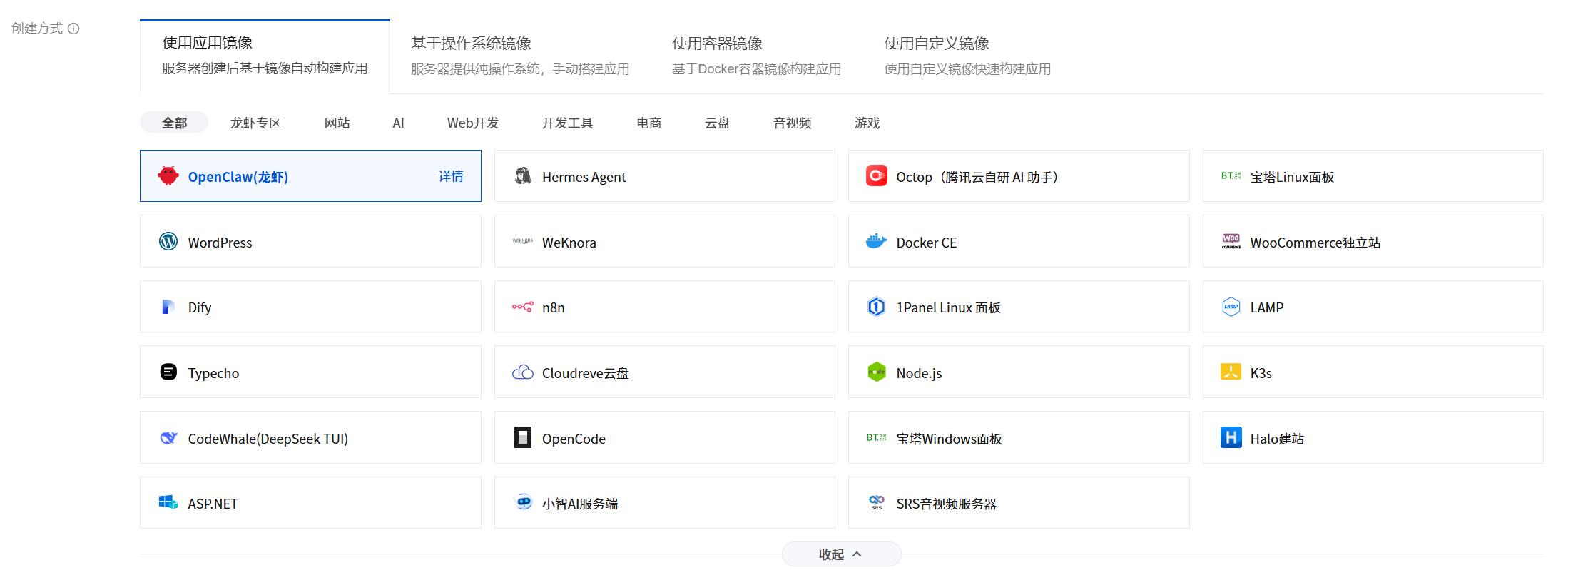This screenshot has height=575, width=1583.
Task: Choose the Halo建站 label
Action: click(1277, 439)
